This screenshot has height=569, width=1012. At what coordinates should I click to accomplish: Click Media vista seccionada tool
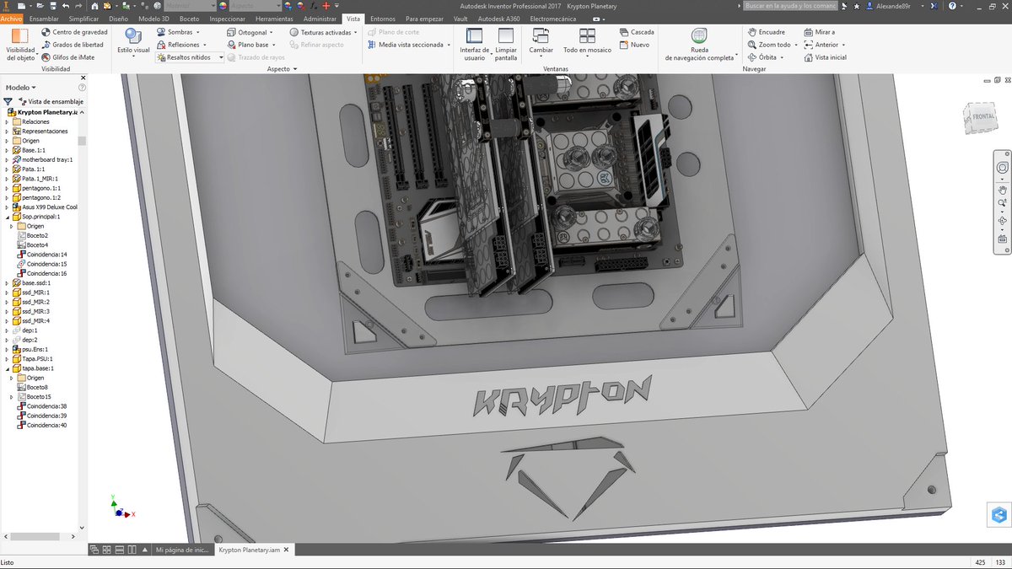(409, 45)
